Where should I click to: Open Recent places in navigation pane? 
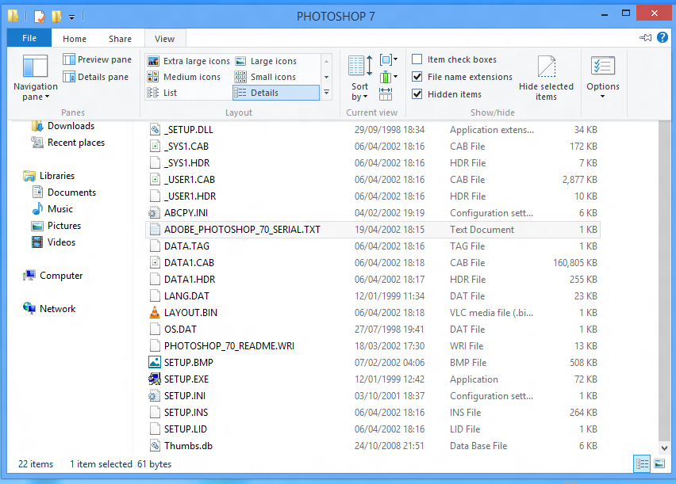point(68,143)
